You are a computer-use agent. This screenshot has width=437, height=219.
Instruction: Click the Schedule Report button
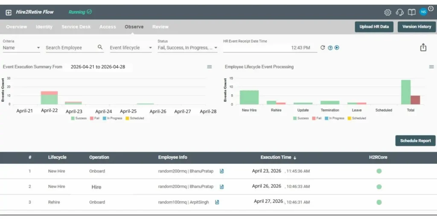(x=415, y=141)
